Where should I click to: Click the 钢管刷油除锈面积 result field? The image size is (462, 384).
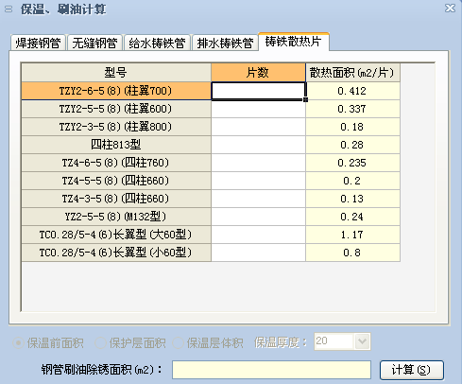coord(271,370)
